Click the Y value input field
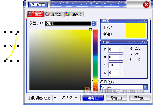Screen dimensions: 153x105 click(116, 65)
